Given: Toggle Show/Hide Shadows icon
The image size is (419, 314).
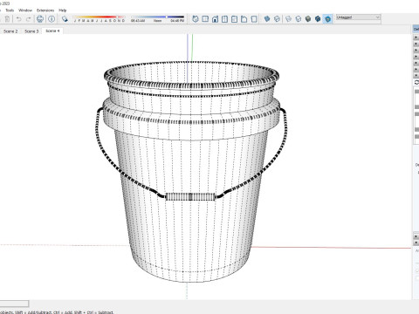Looking at the screenshot, I should click(65, 19).
